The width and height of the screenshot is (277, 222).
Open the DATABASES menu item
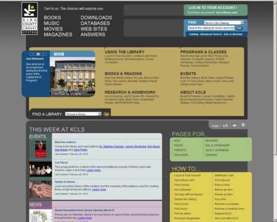95,23
